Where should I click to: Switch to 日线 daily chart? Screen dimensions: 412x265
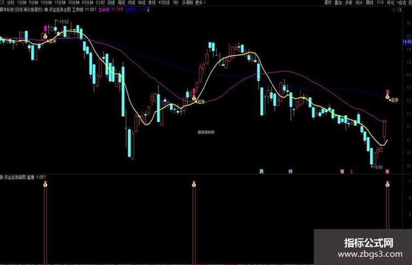pos(112,3)
